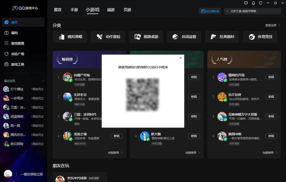Screen dimensions: 286x182
Task: Open notifications bell icon
Action: coord(253,3)
